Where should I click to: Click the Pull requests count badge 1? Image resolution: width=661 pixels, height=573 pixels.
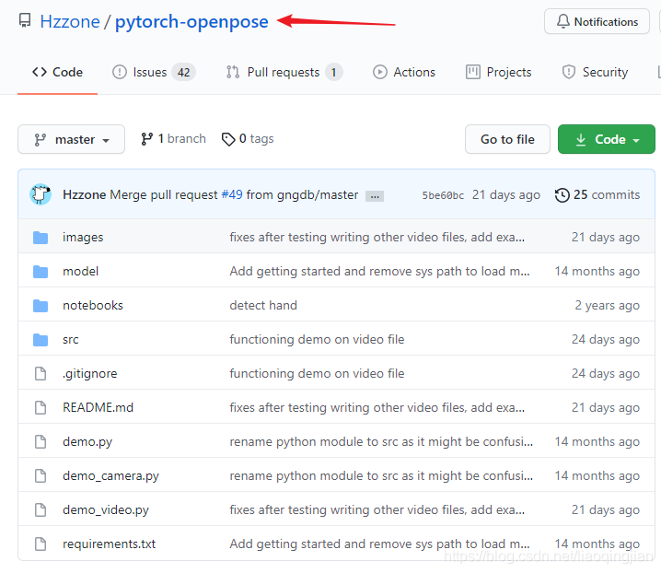pyautogui.click(x=333, y=73)
